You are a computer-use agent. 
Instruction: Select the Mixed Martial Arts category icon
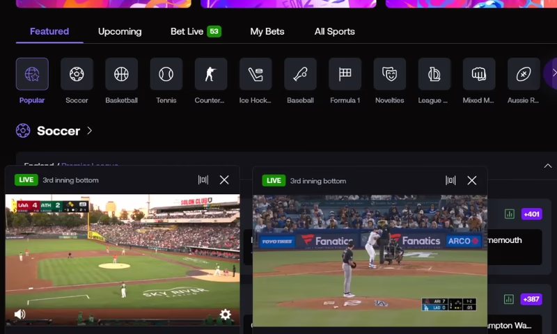click(479, 74)
